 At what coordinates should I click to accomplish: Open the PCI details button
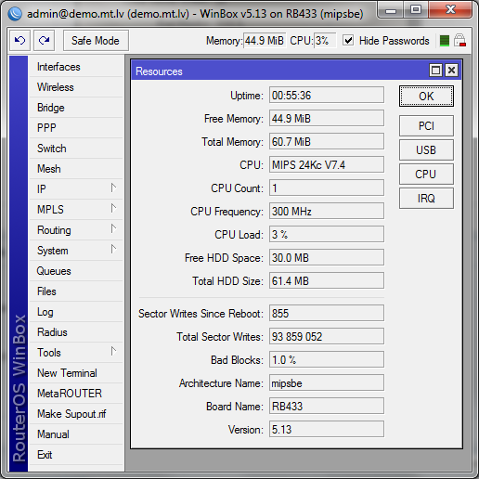pos(426,126)
